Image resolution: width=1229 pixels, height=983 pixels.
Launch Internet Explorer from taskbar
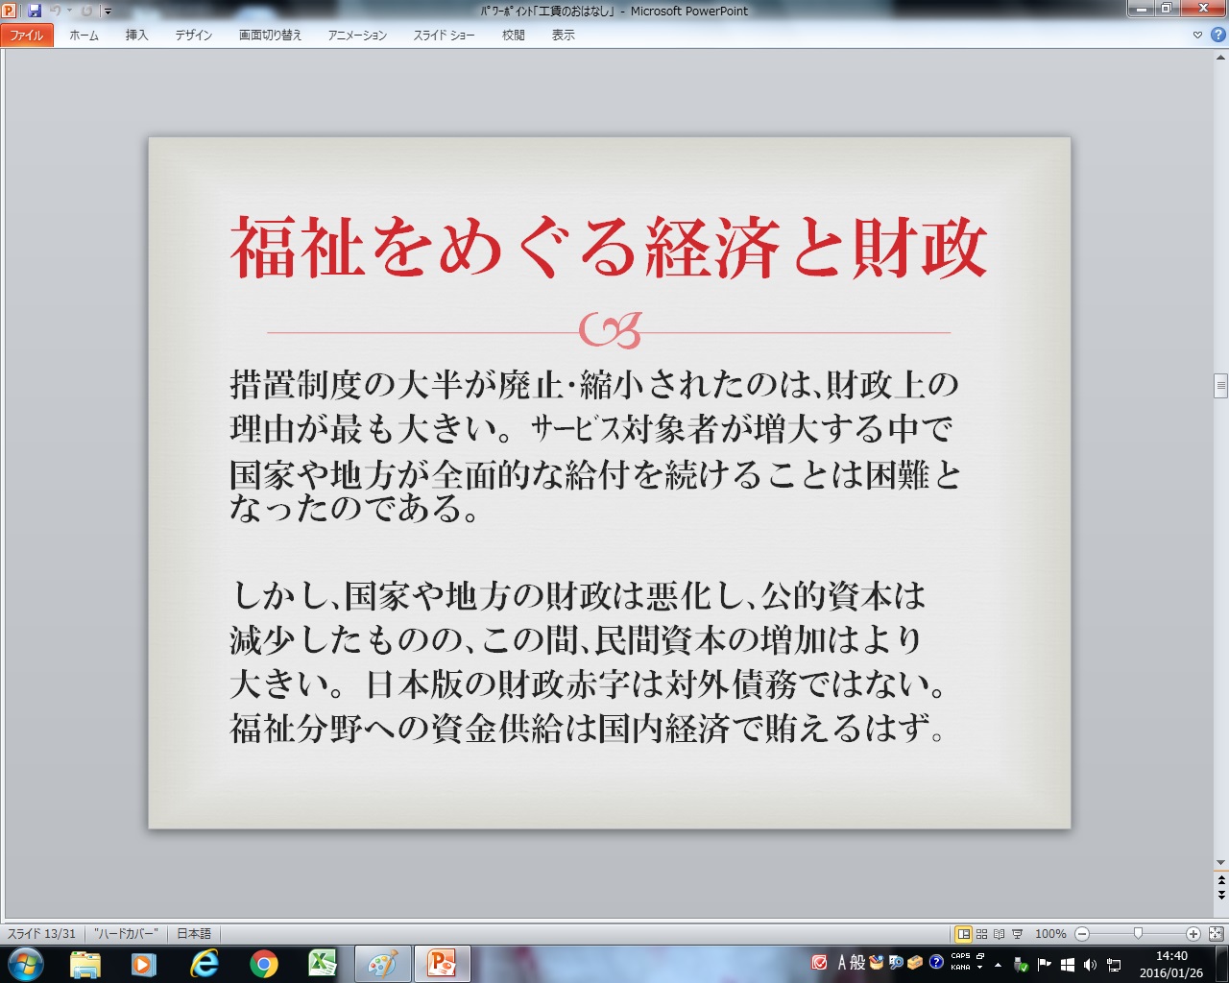(x=204, y=964)
